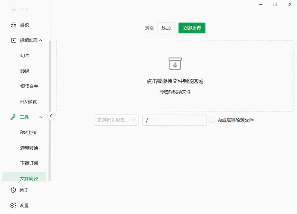
Task: Select 视频合并 from the sidebar
Action: [x=29, y=86]
